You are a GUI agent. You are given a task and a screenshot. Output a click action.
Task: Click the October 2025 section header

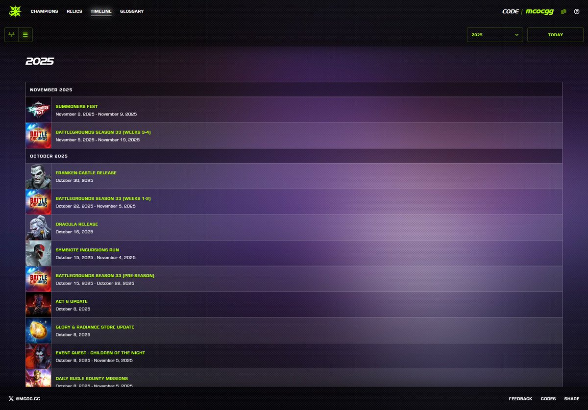[294, 156]
